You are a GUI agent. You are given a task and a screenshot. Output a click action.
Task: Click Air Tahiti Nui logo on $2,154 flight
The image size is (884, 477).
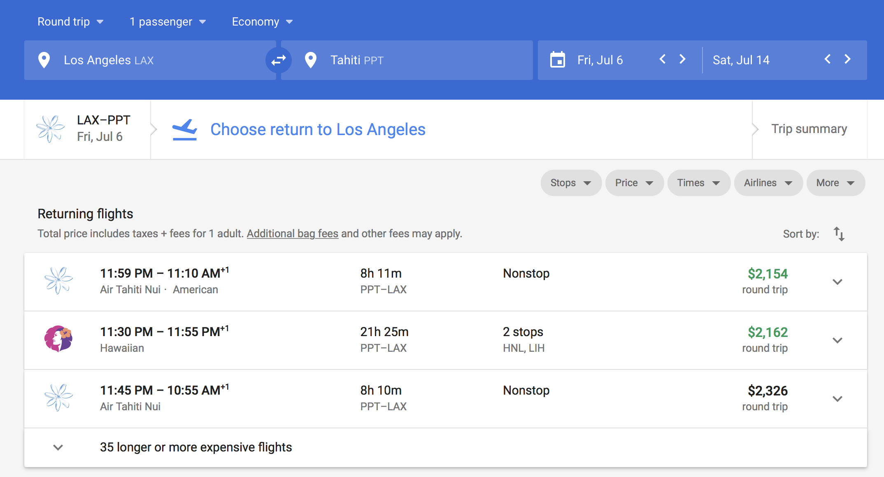[58, 281]
